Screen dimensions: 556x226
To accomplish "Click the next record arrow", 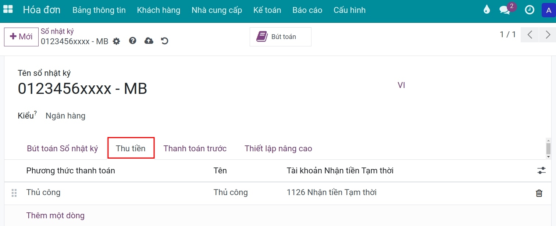I will pos(548,34).
